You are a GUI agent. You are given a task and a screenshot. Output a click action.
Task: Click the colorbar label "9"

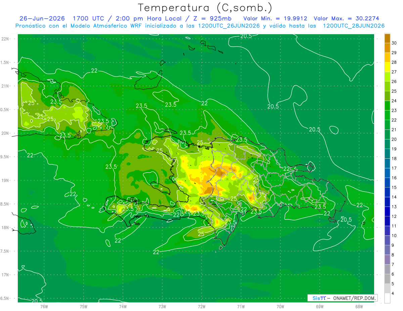(393, 245)
